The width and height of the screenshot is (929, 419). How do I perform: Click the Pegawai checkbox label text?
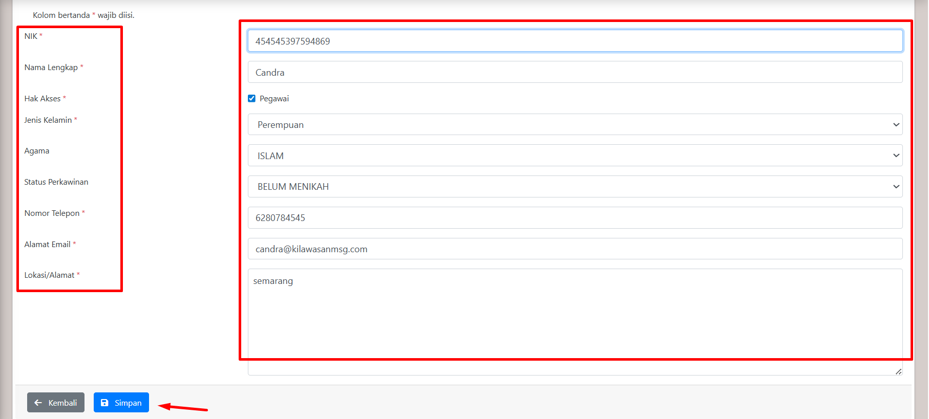pyautogui.click(x=274, y=99)
